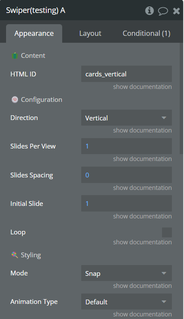The height and width of the screenshot is (319, 184).
Task: Open the element info icon
Action: point(149,10)
